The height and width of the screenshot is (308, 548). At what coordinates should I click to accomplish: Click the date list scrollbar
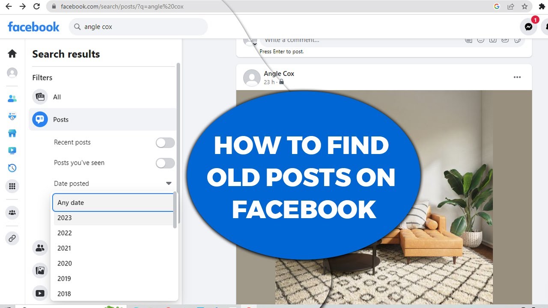175,210
